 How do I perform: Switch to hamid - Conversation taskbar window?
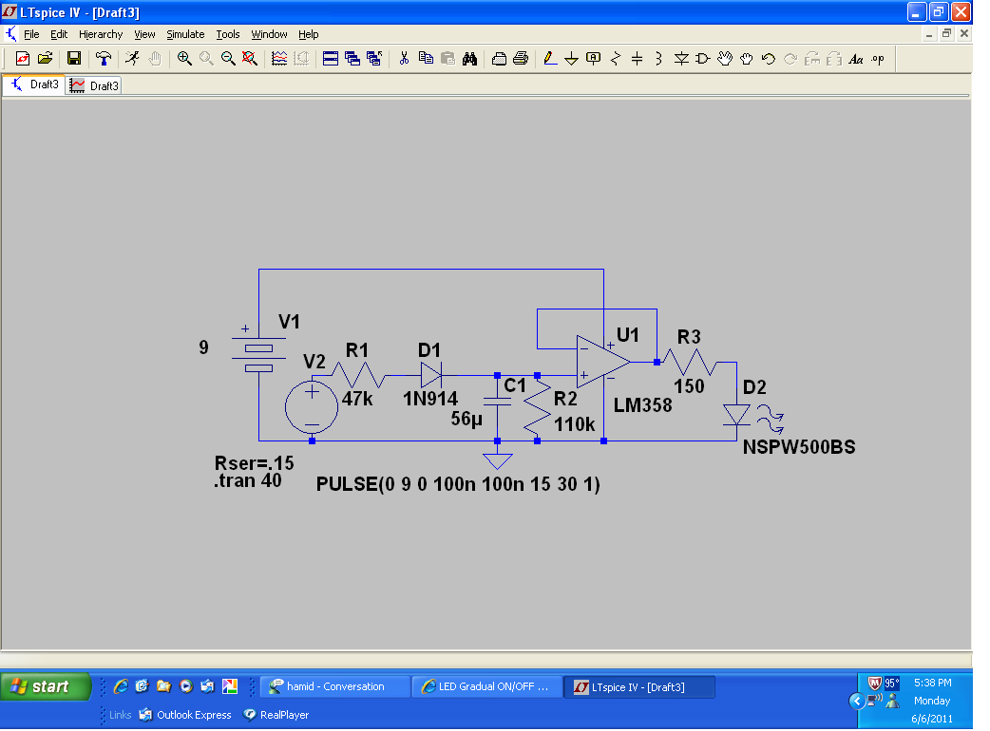click(x=334, y=686)
